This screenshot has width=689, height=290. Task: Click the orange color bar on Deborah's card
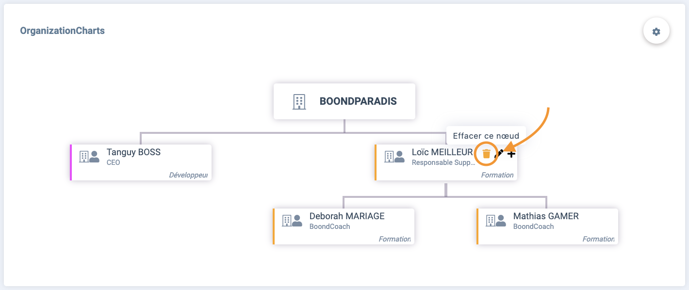click(274, 226)
